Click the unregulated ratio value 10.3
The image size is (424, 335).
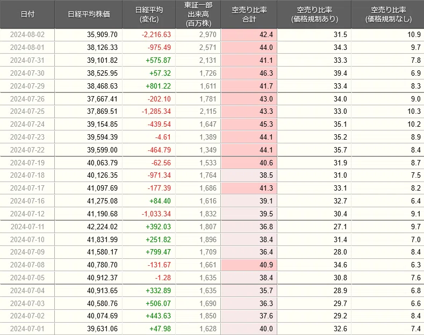414,111
